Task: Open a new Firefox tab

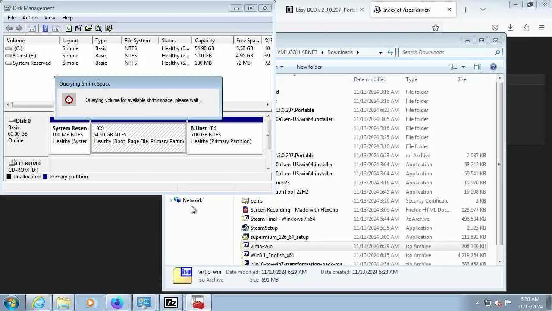Action: [x=465, y=10]
